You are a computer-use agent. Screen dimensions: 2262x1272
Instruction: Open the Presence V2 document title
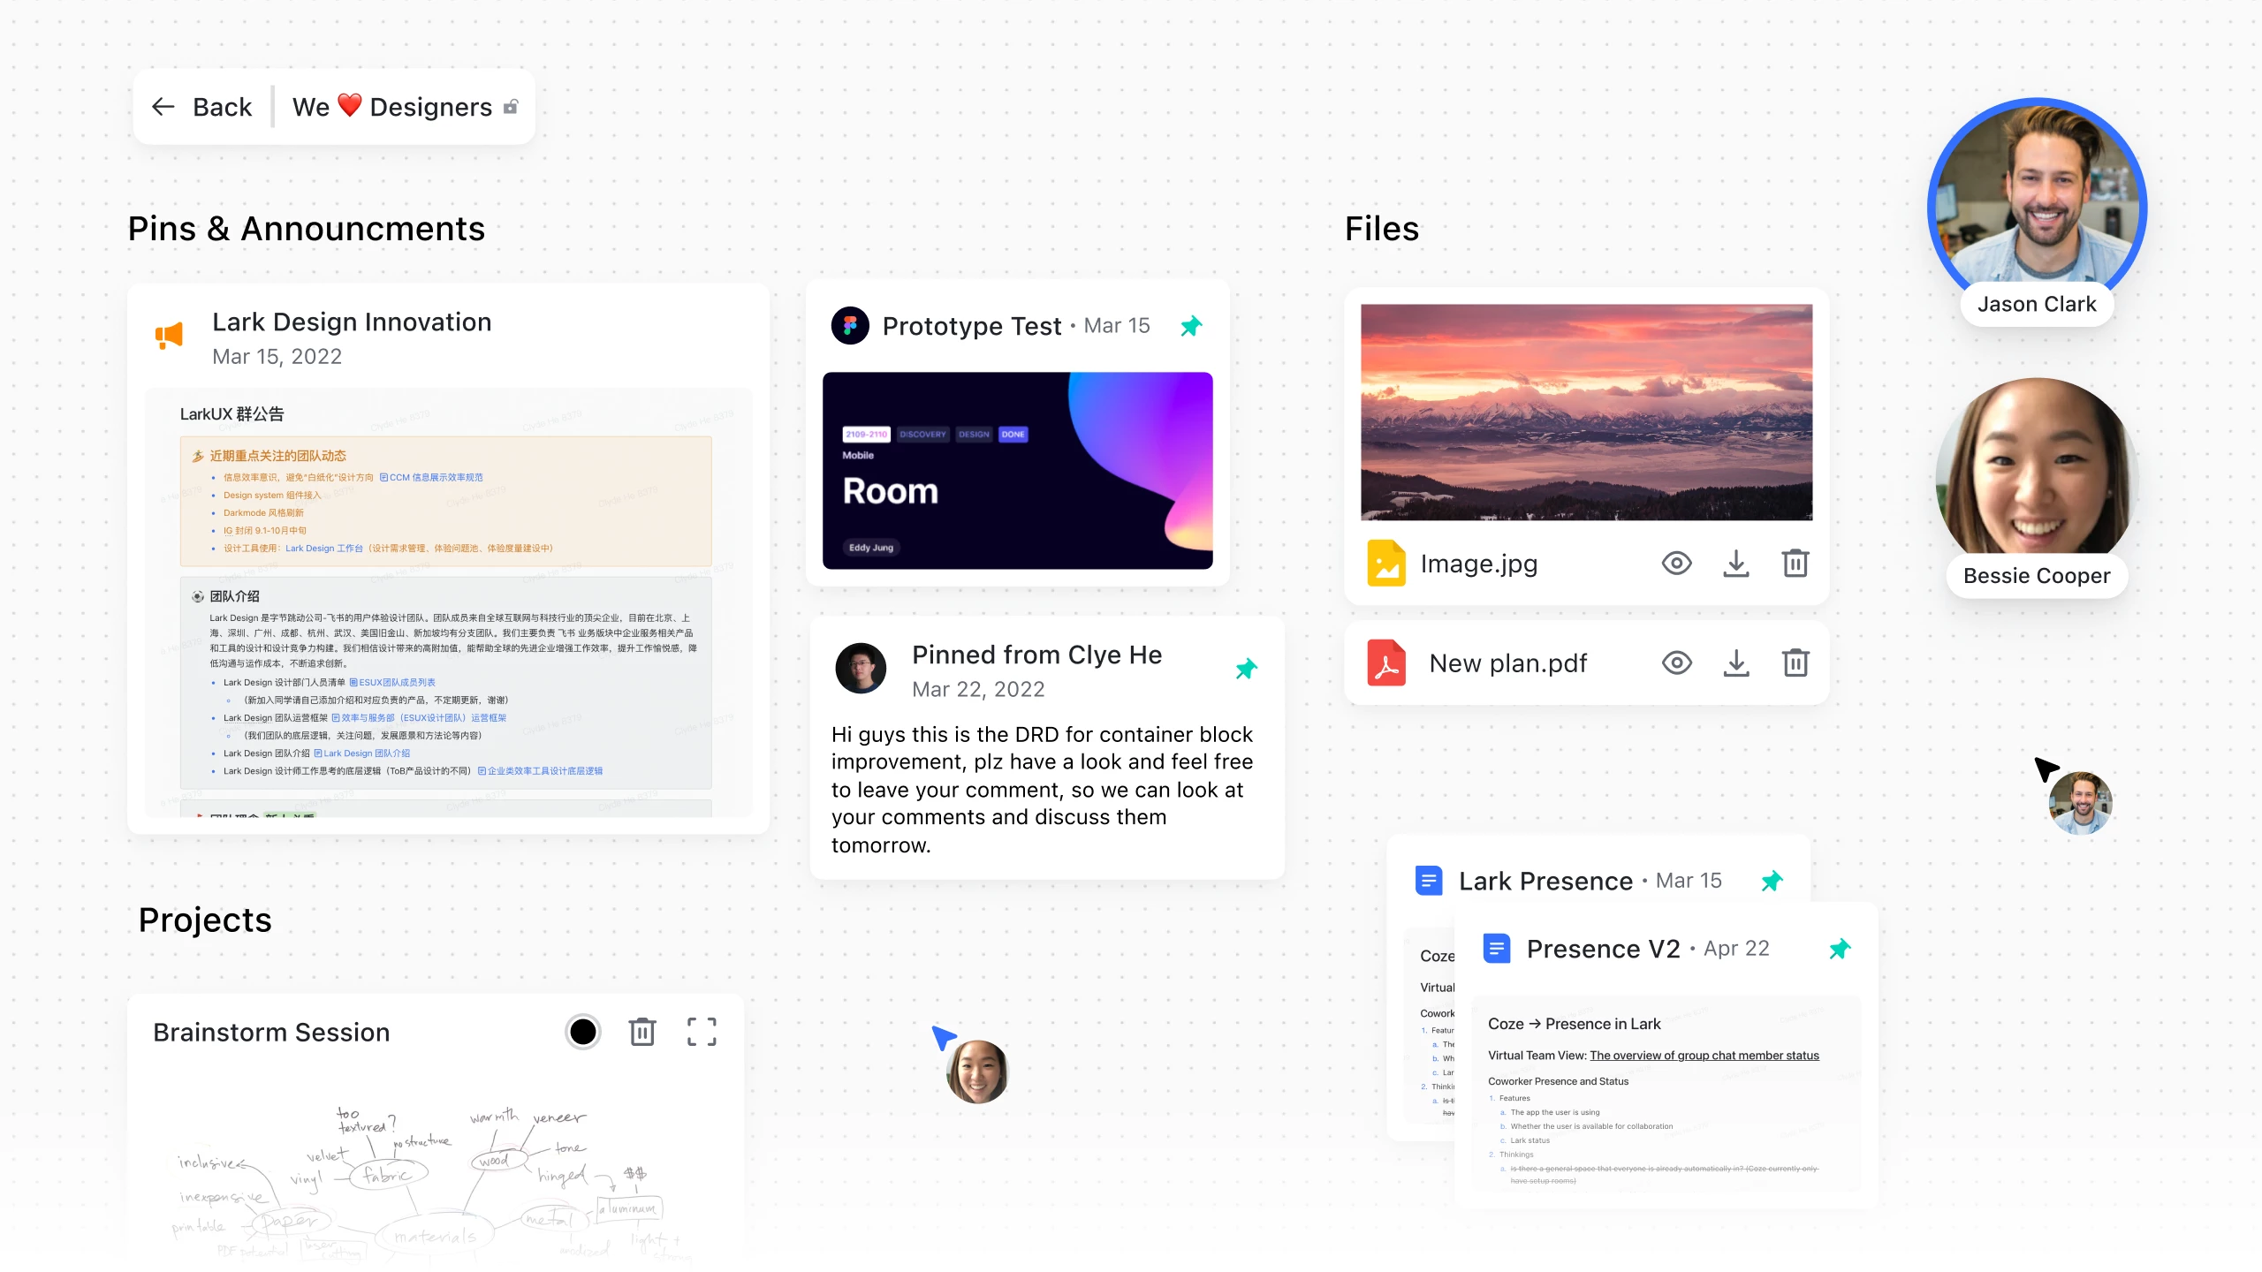click(x=1603, y=949)
